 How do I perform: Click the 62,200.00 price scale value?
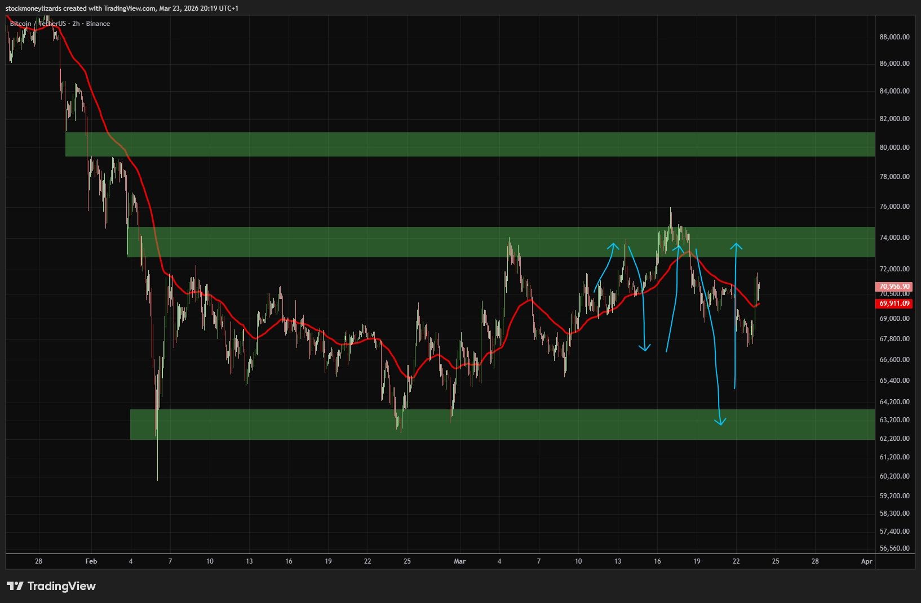[x=895, y=439]
